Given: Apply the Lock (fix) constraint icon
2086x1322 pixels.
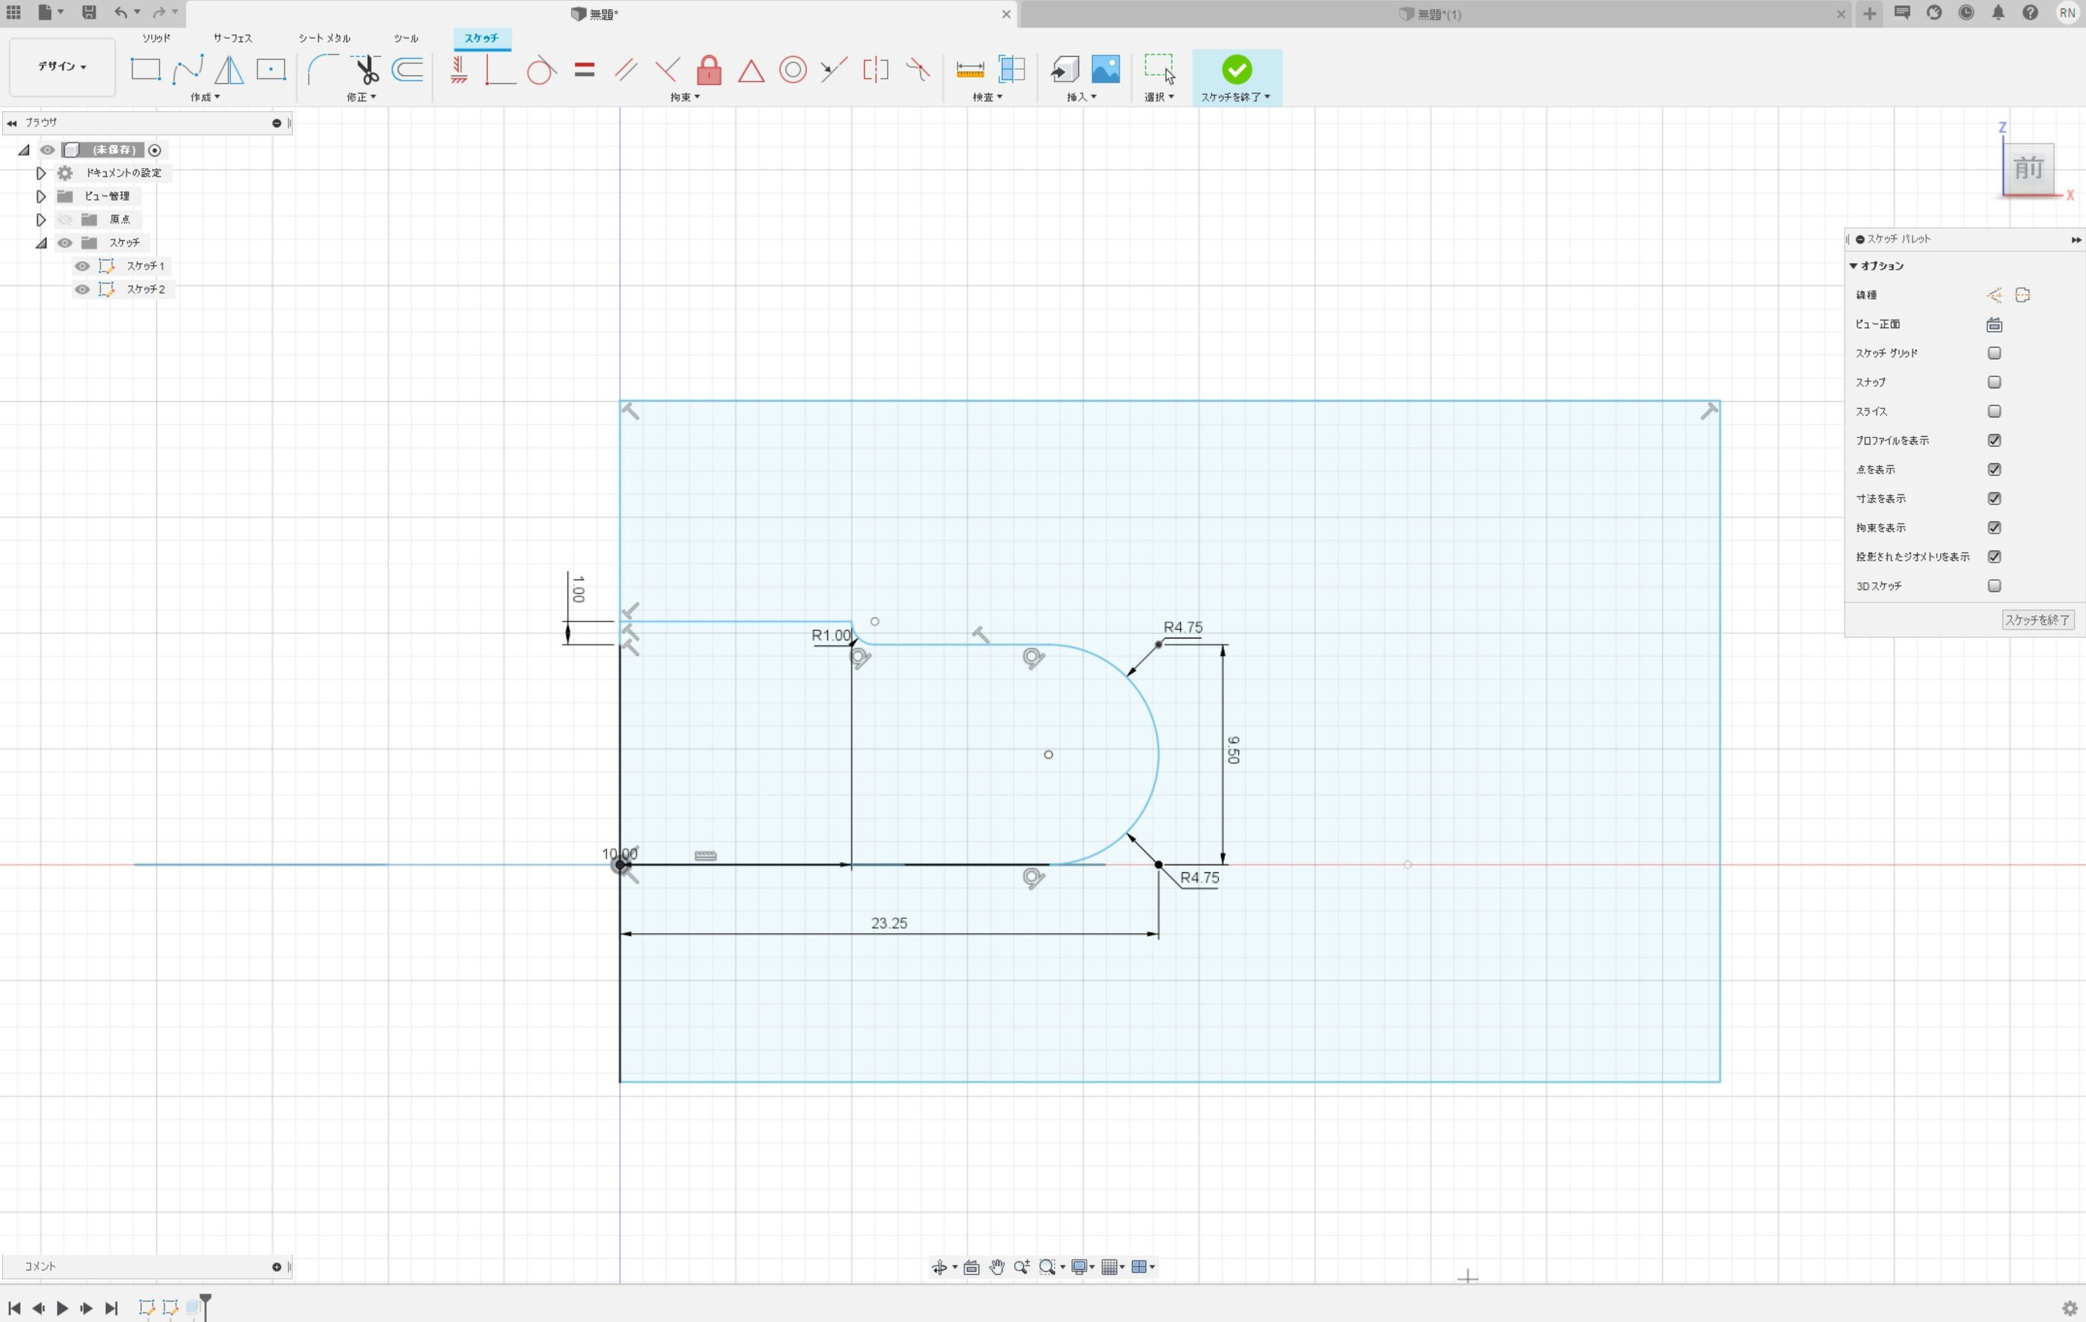Looking at the screenshot, I should click(708, 69).
